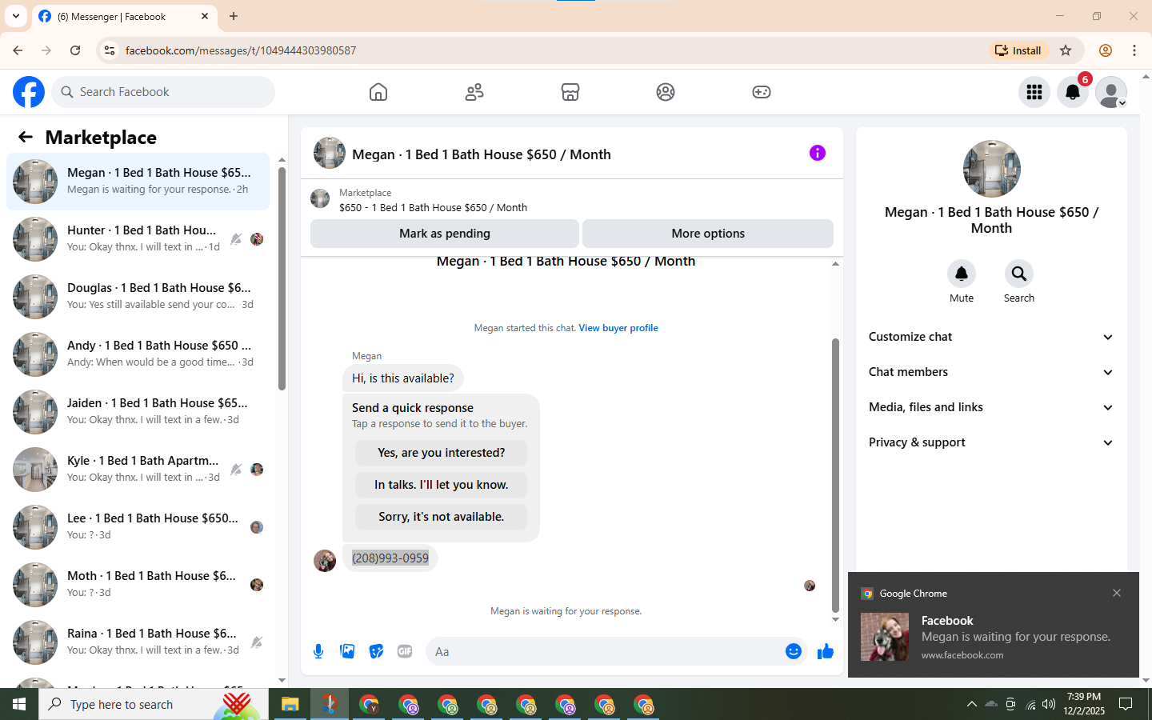This screenshot has height=720, width=1152.
Task: Open the Chrome three-dot menu
Action: coord(1134,50)
